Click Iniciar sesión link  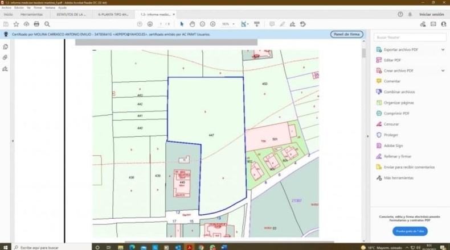(432, 14)
